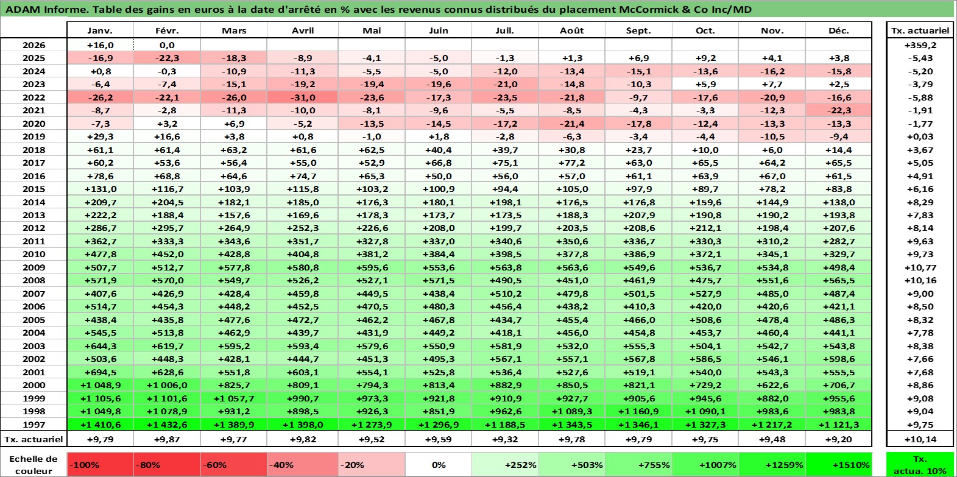957x477 pixels.
Task: Select the 'Janv.' column header
Action: point(100,30)
